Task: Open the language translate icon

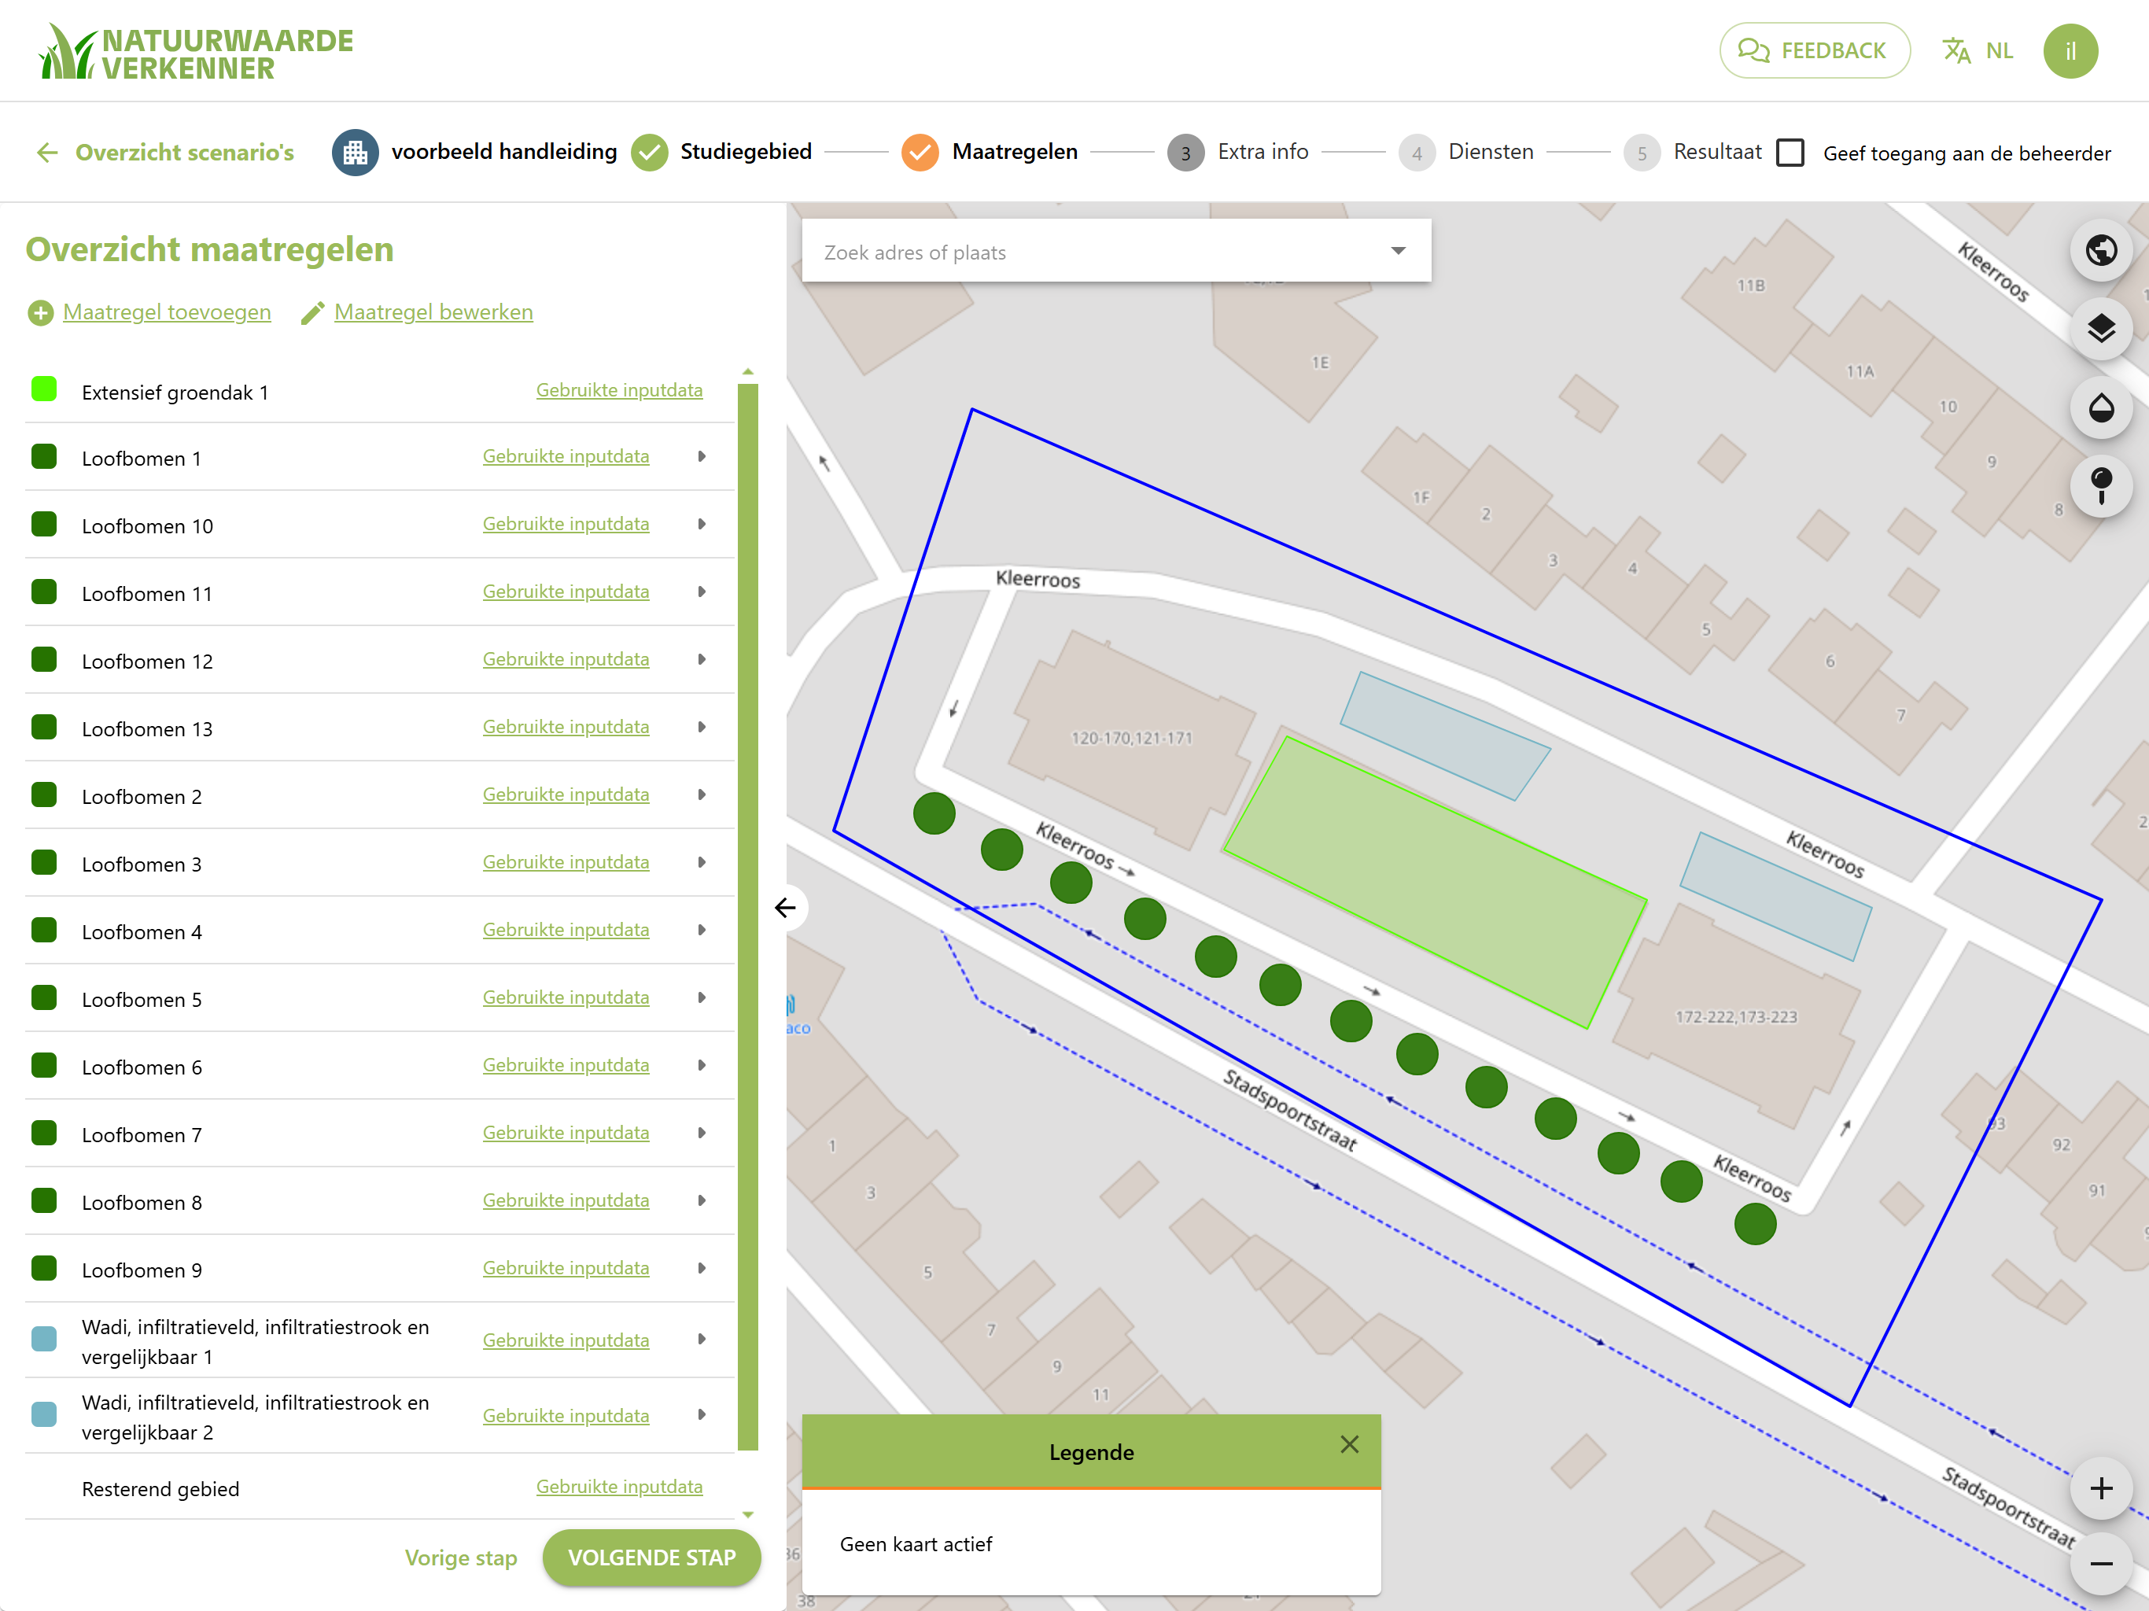Action: click(1955, 50)
